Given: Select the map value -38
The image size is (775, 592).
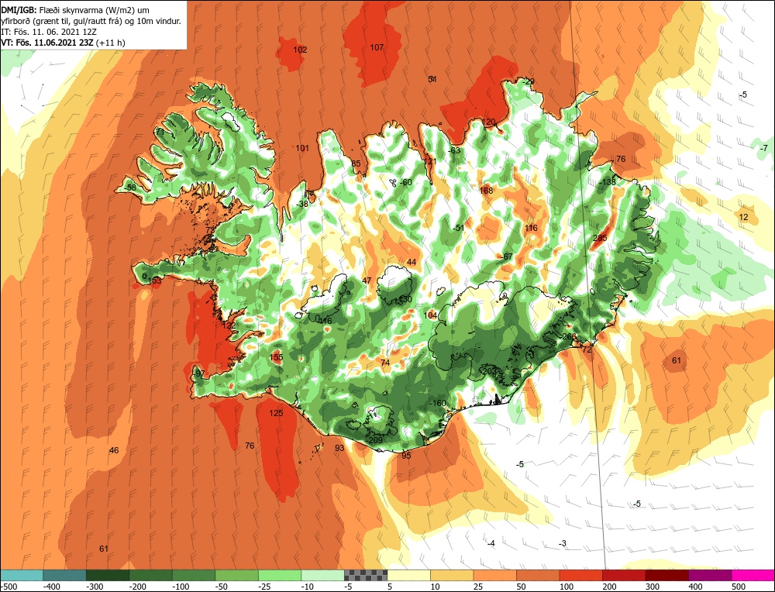Looking at the screenshot, I should [x=302, y=204].
